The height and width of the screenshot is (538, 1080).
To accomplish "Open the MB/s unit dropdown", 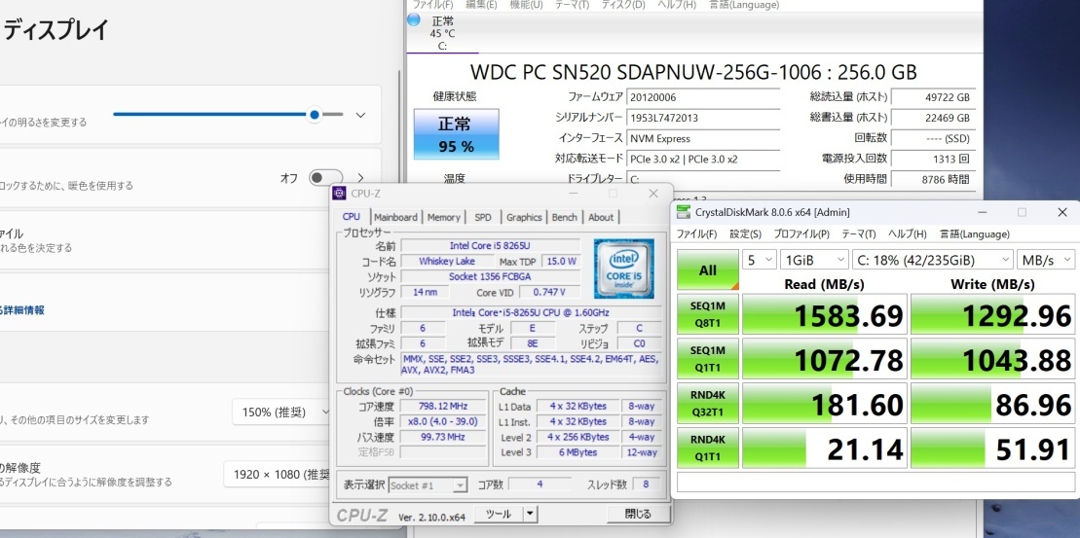I will (1046, 260).
